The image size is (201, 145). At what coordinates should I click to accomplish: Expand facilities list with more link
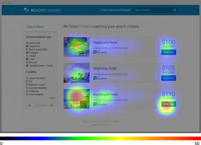52,98
